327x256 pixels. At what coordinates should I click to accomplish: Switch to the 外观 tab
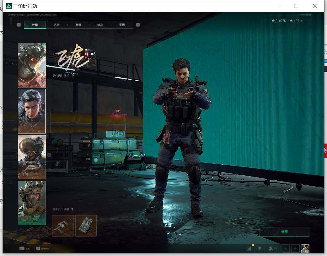[x=35, y=25]
